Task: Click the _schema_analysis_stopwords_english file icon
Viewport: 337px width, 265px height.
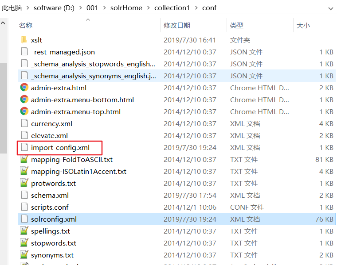Action: 24,64
